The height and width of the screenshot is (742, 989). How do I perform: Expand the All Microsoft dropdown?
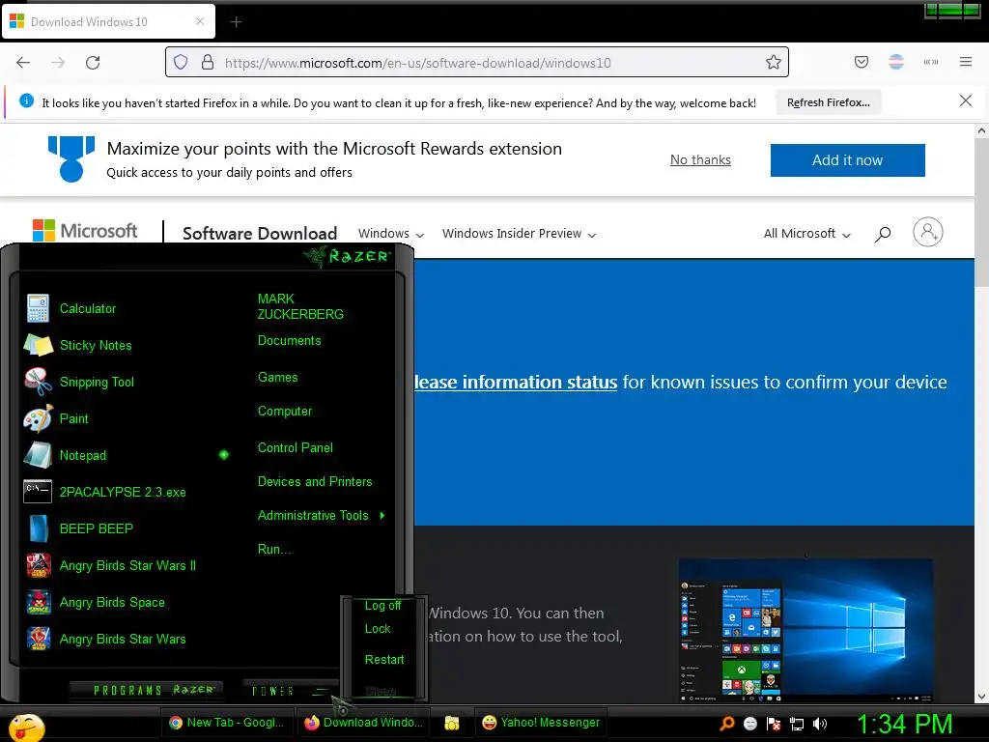pyautogui.click(x=807, y=234)
